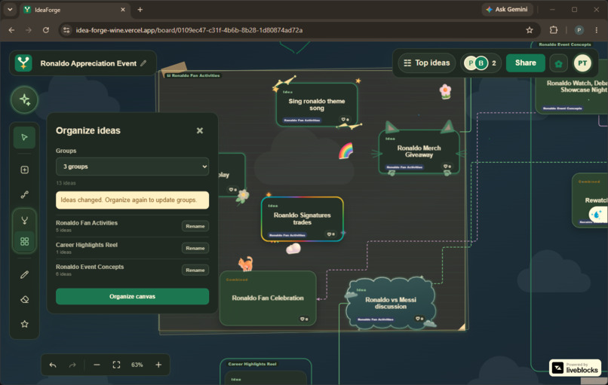Open a new browser tab

click(140, 10)
